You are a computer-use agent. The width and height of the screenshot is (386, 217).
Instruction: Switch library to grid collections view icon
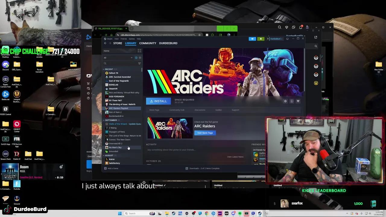(x=139, y=51)
